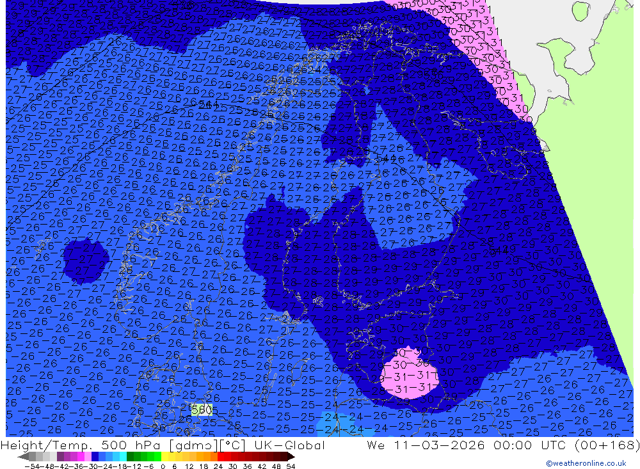Select the "UK-Global" model name text
Screen dimensions: 640x469
pyautogui.click(x=289, y=445)
